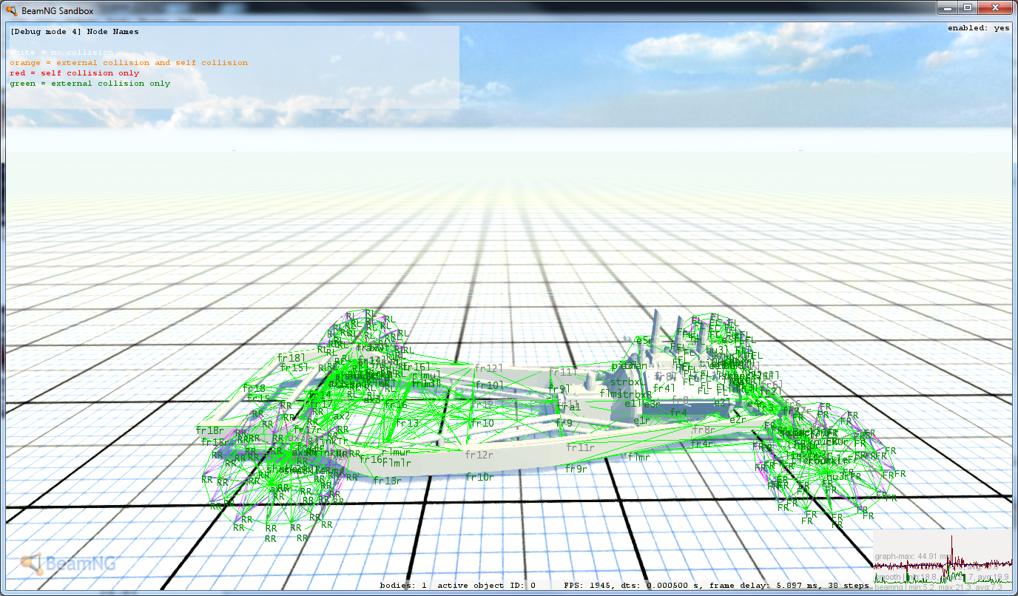Click the 'frame delay: 5.897 ms' readout
Screen dimensions: 1018x596
pos(765,586)
